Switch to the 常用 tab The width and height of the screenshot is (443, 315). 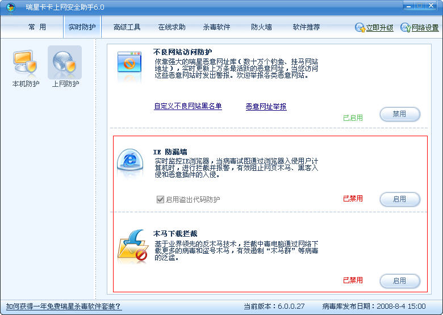37,27
